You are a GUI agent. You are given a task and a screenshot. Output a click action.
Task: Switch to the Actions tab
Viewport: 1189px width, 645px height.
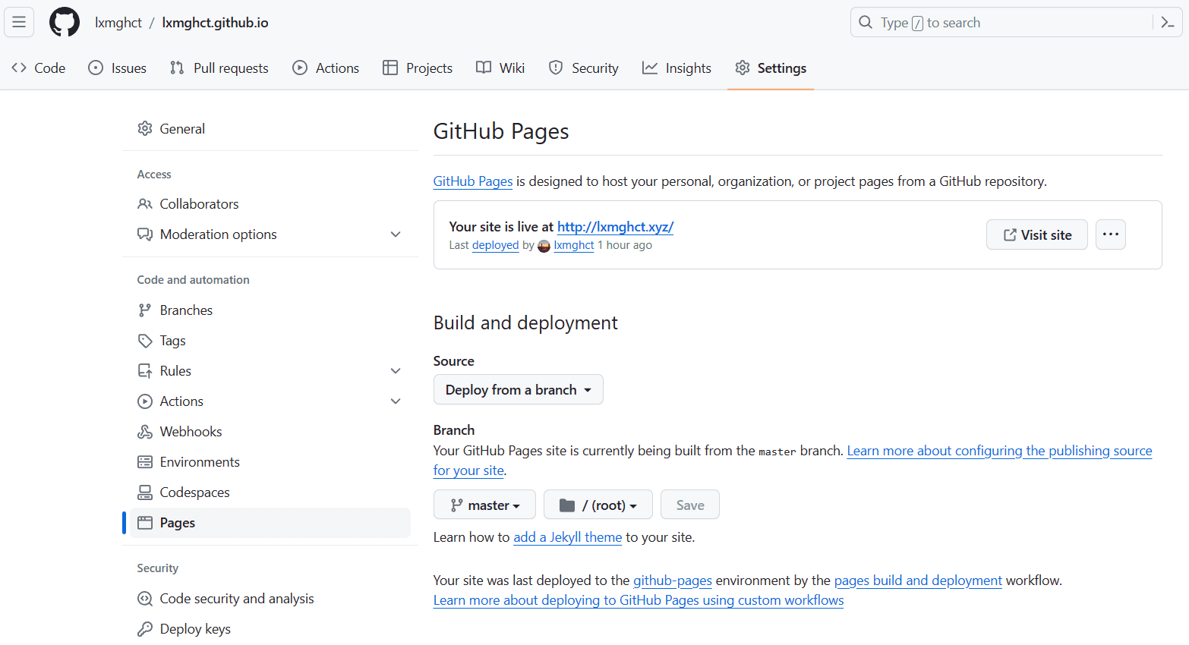tap(326, 68)
